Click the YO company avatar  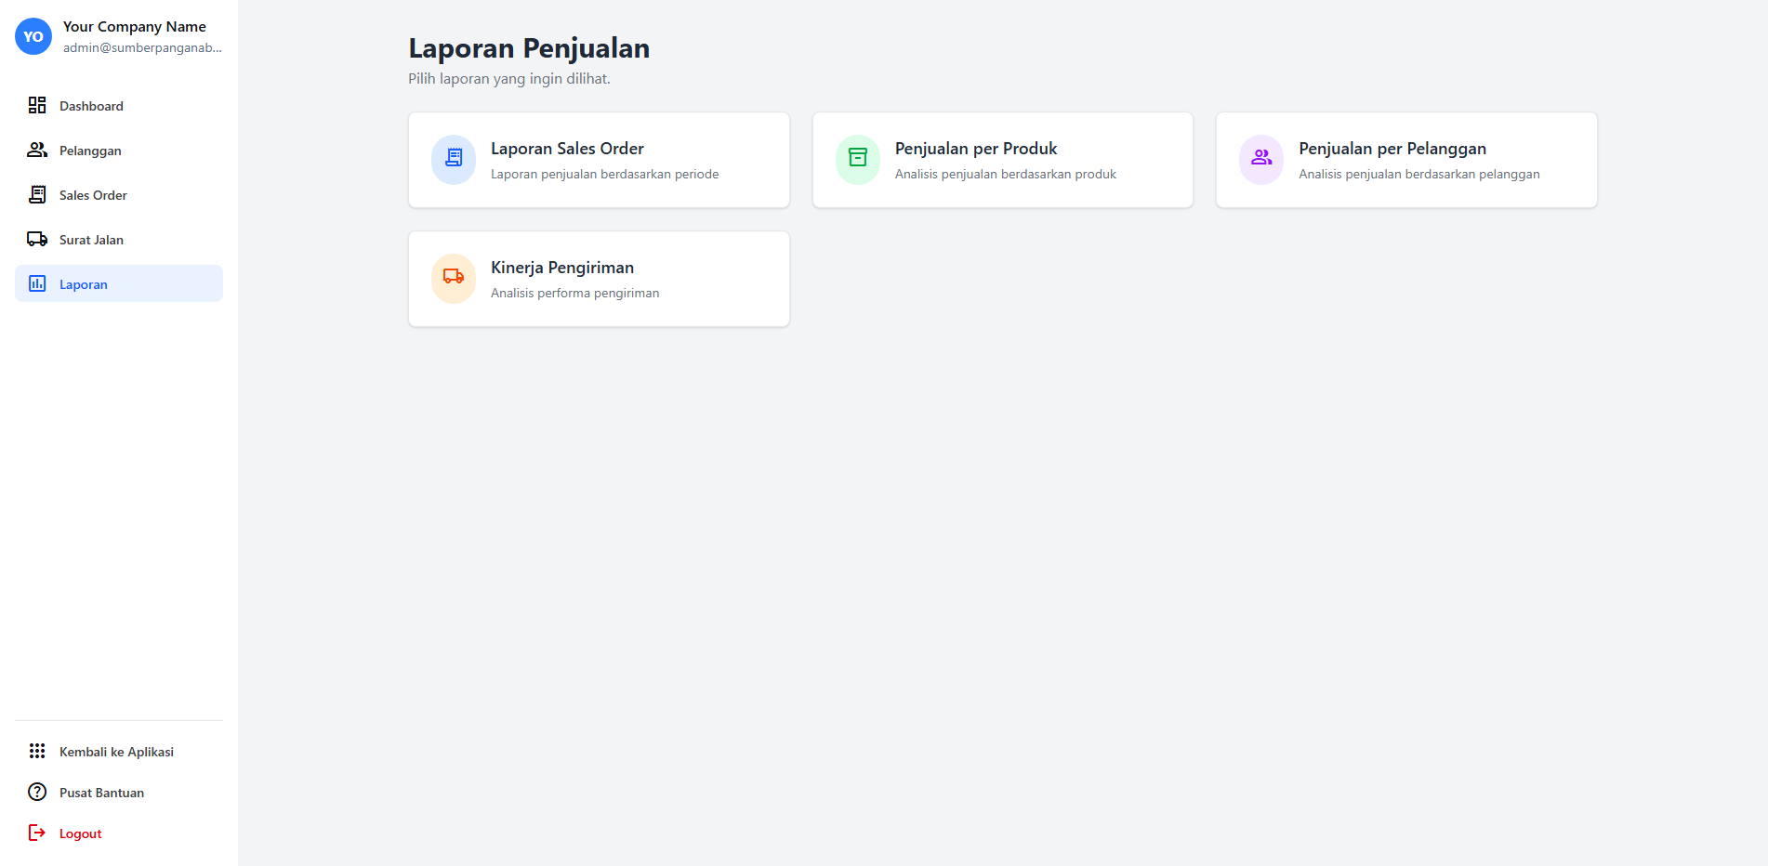coord(33,36)
